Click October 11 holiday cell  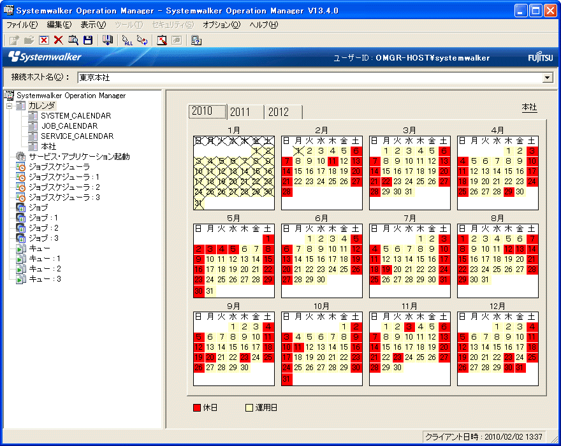pos(298,347)
